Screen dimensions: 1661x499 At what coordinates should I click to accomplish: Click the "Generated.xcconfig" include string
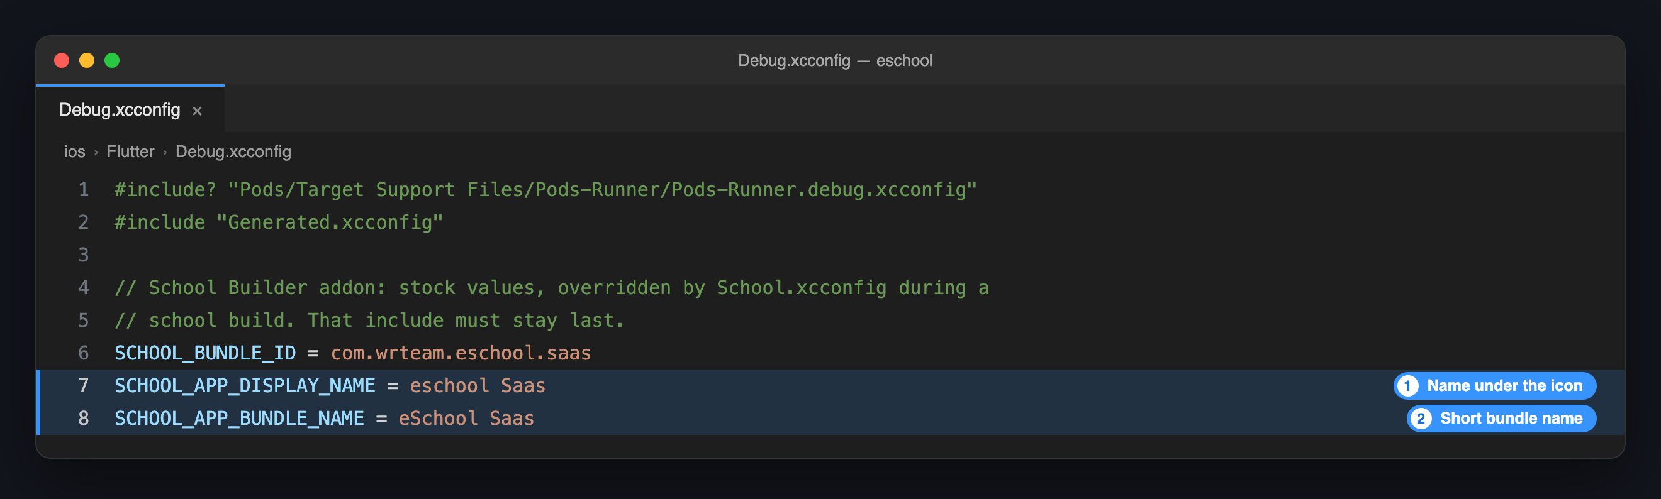330,222
